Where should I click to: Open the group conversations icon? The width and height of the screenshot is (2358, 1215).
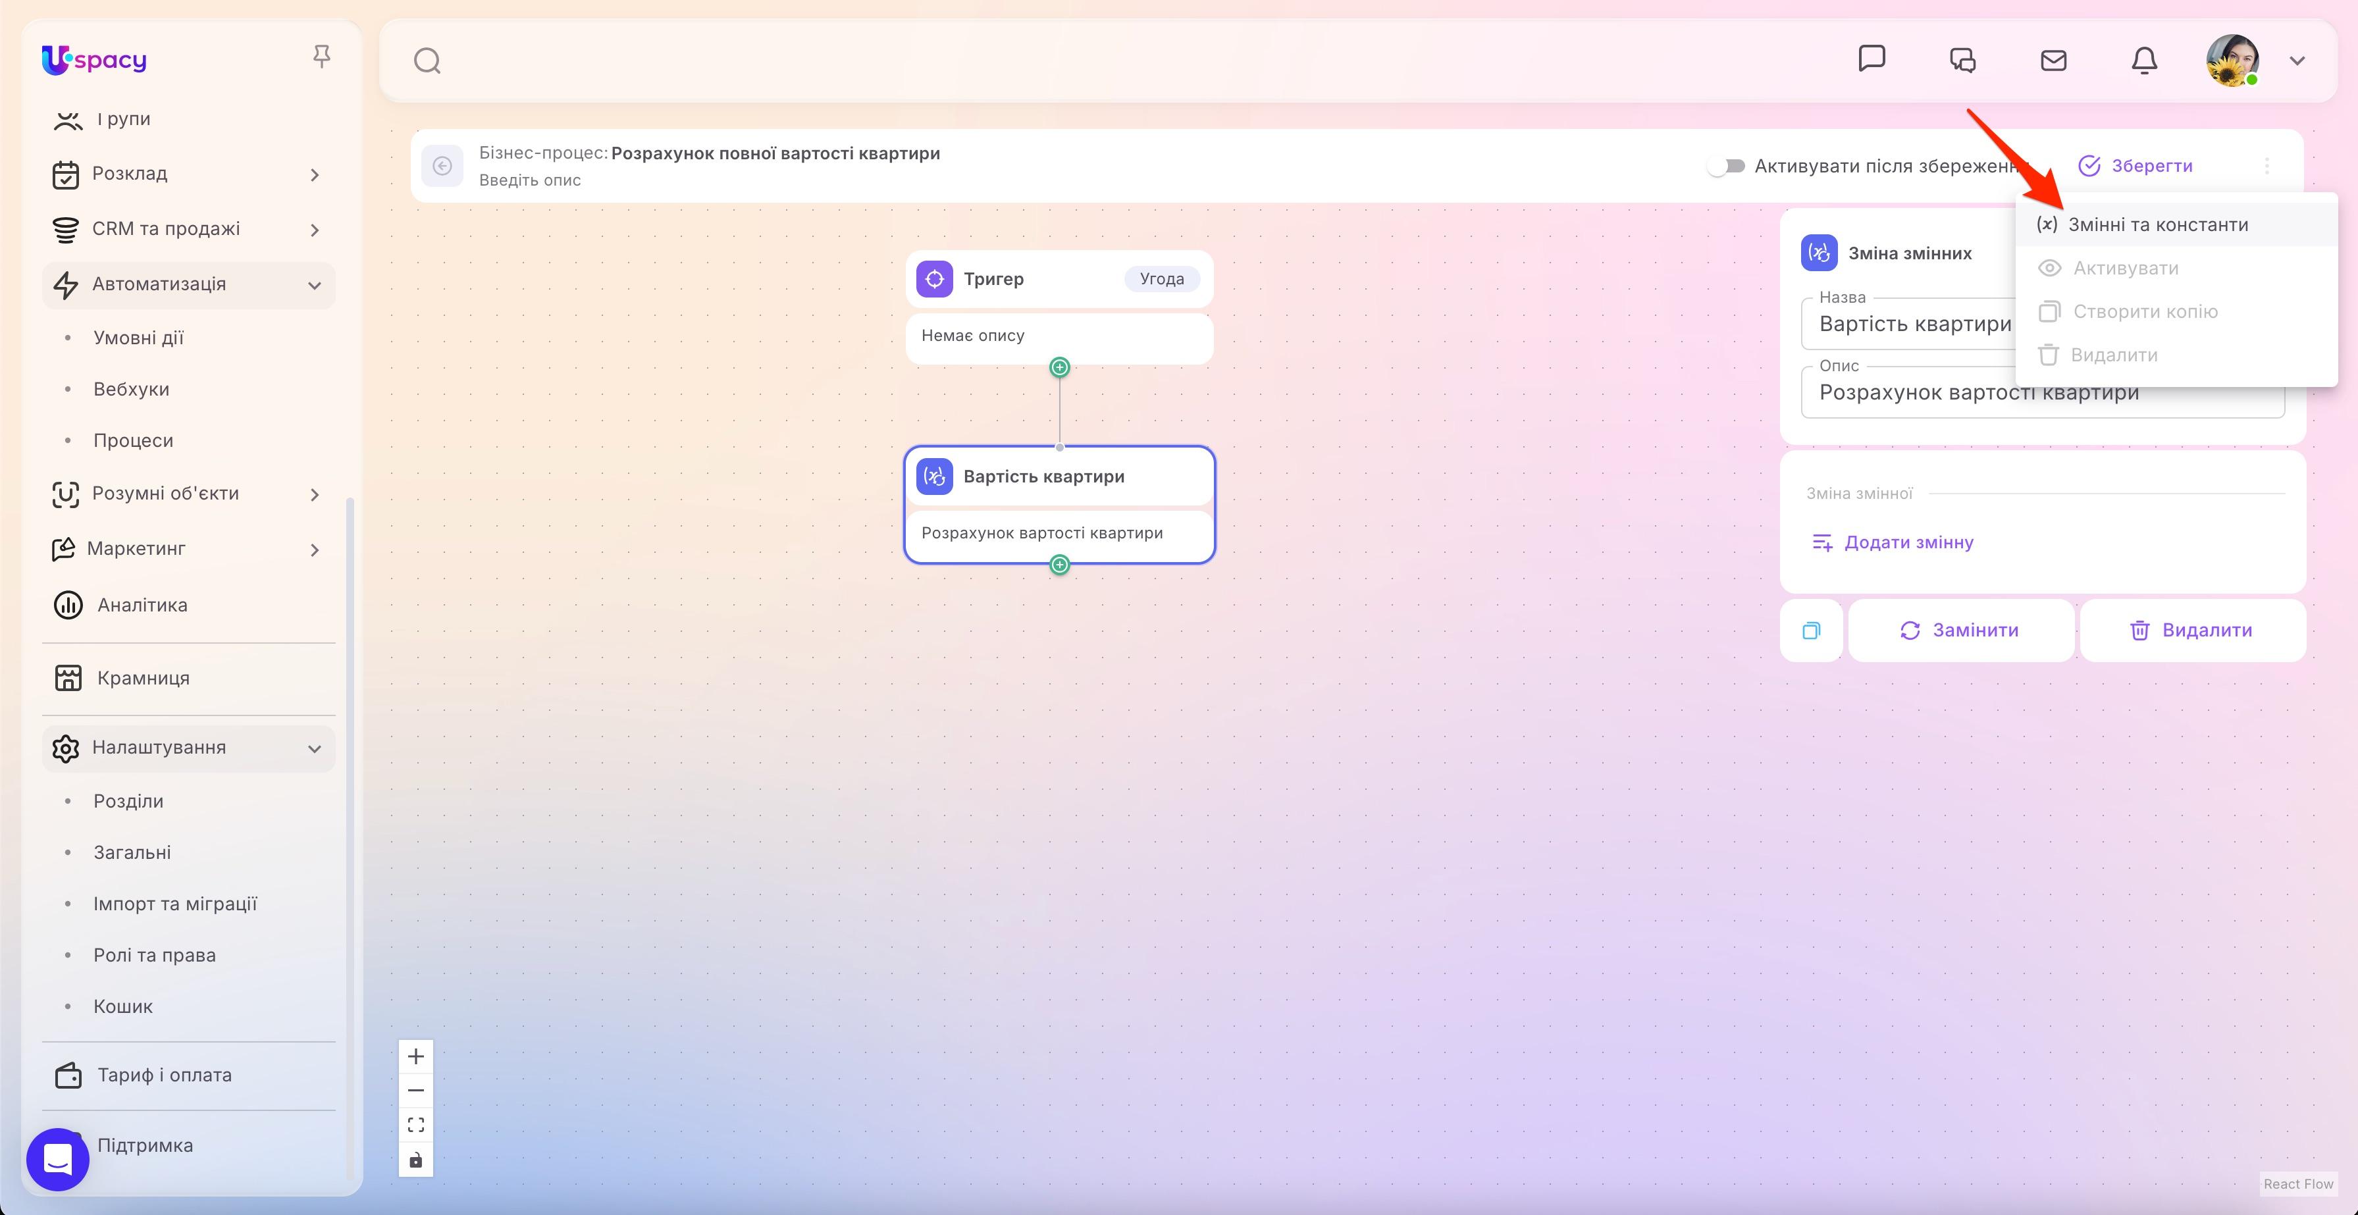(x=1962, y=61)
